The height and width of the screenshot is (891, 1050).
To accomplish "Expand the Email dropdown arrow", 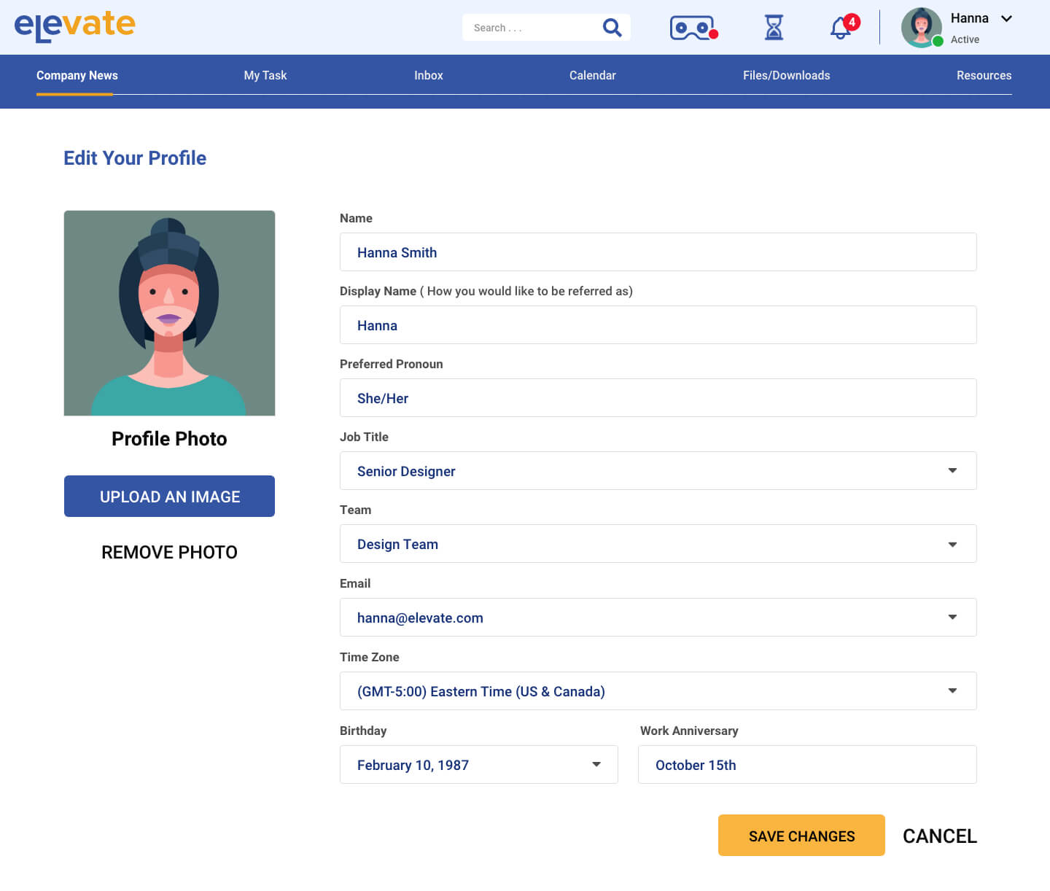I will point(952,617).
